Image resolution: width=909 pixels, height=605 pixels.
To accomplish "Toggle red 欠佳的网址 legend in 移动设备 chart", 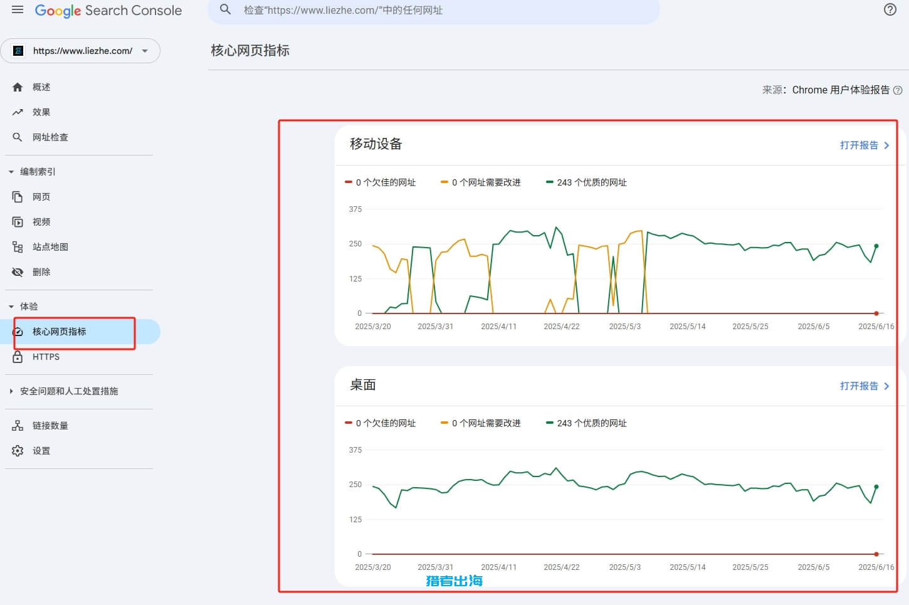I will pos(381,182).
